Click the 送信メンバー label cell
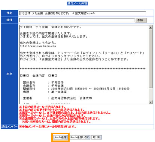This screenshot has height=142, width=155. point(9,127)
